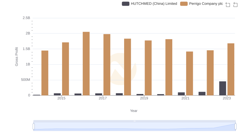241x138 pixels.
Task: Click the y-axis tick label 2.5B
Action: (x=27, y=18)
